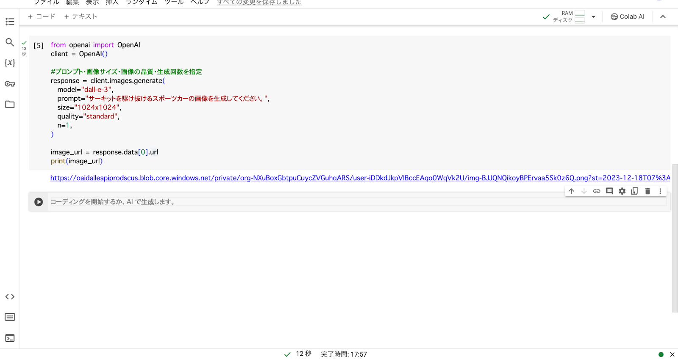Open the command palette icon
The width and height of the screenshot is (678, 360).
(x=10, y=317)
